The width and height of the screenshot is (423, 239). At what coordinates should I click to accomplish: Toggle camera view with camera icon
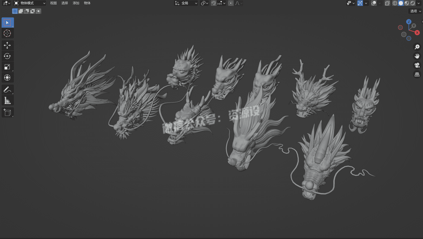coord(417,65)
